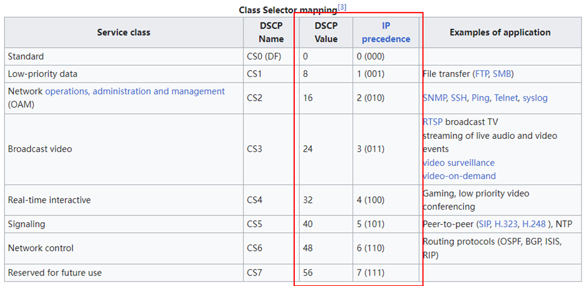Open the SMB link
Screen dimensions: 586x286
pyautogui.click(x=502, y=74)
